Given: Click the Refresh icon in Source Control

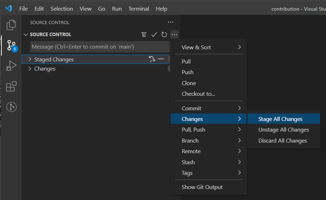Looking at the screenshot, I should pos(164,34).
